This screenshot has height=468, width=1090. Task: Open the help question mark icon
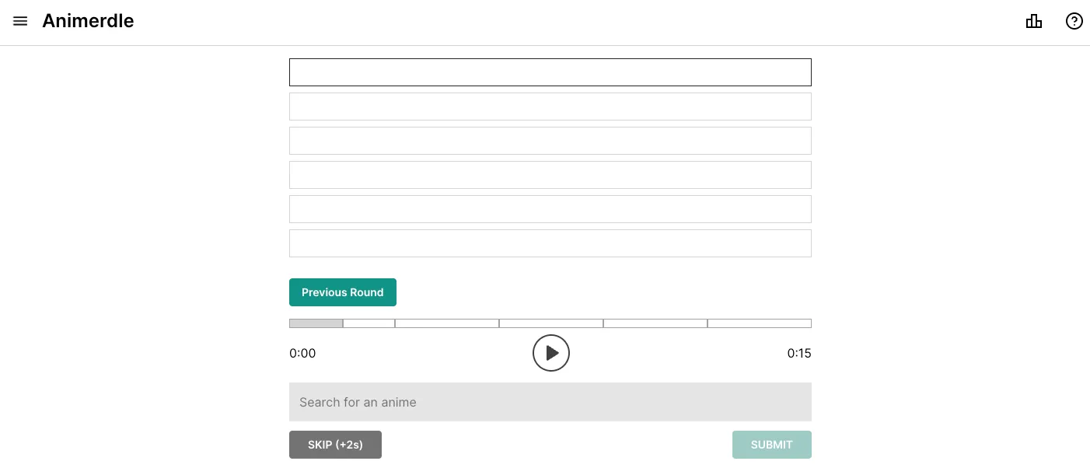tap(1074, 22)
